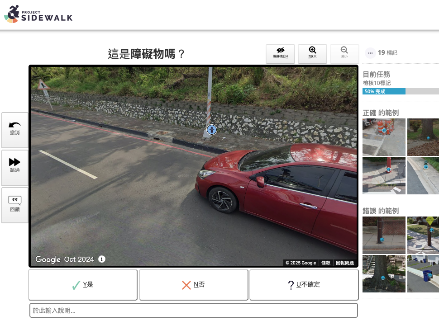View incorrect example with blue trash bin
The height and width of the screenshot is (325, 439).
[423, 273]
